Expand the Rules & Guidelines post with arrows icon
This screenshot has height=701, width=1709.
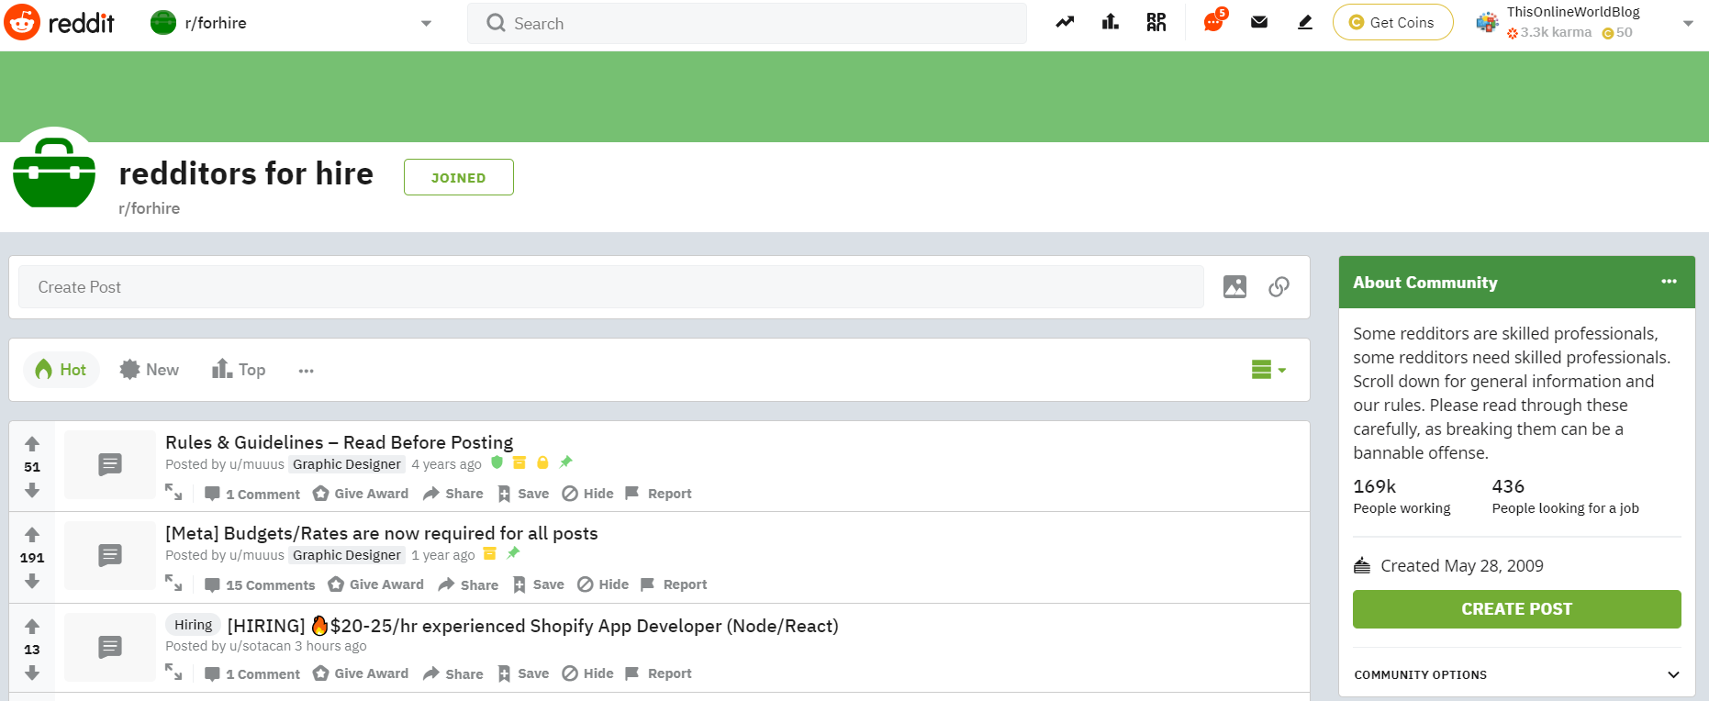tap(173, 493)
